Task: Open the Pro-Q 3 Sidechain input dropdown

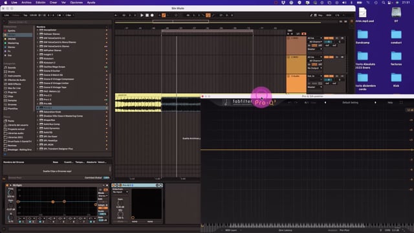Action: (120, 192)
